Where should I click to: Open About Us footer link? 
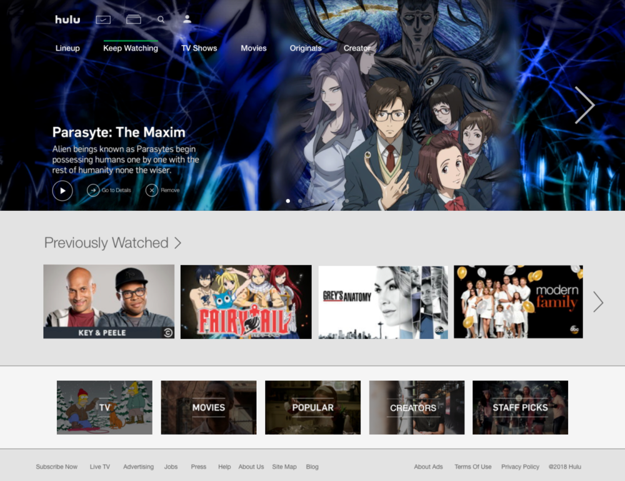click(x=251, y=467)
